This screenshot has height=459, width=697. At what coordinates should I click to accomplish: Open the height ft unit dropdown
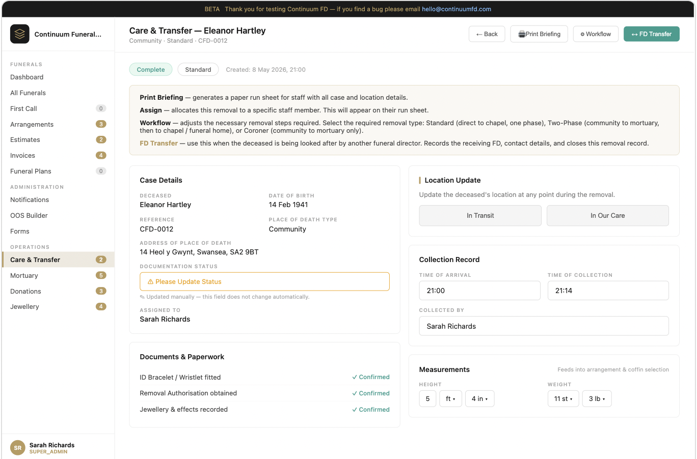[450, 399]
